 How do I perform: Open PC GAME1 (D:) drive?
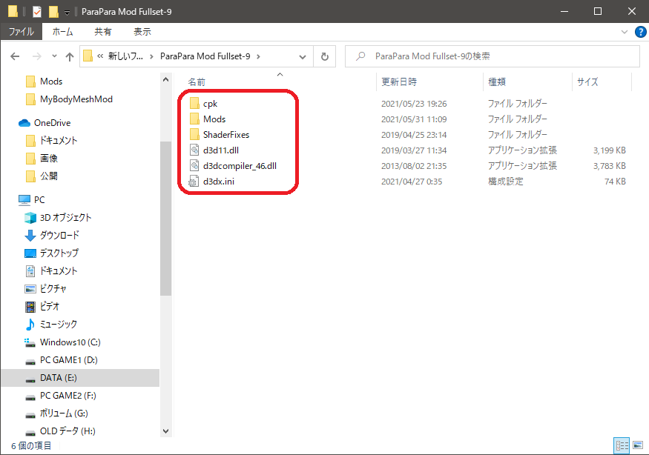[69, 360]
